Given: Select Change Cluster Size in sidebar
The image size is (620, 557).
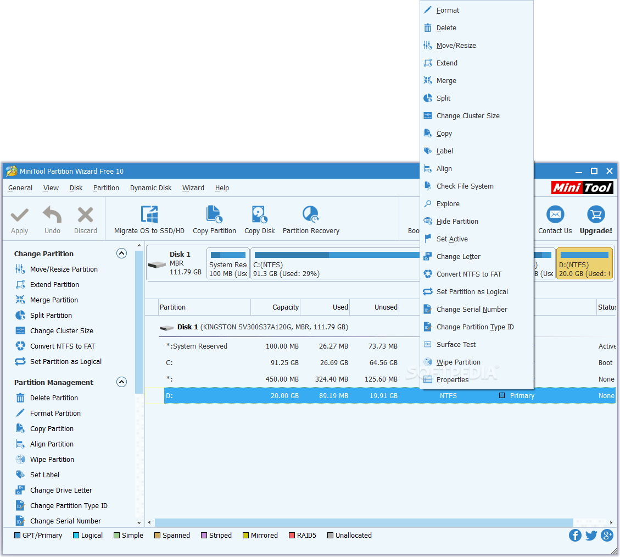Looking at the screenshot, I should pos(54,331).
